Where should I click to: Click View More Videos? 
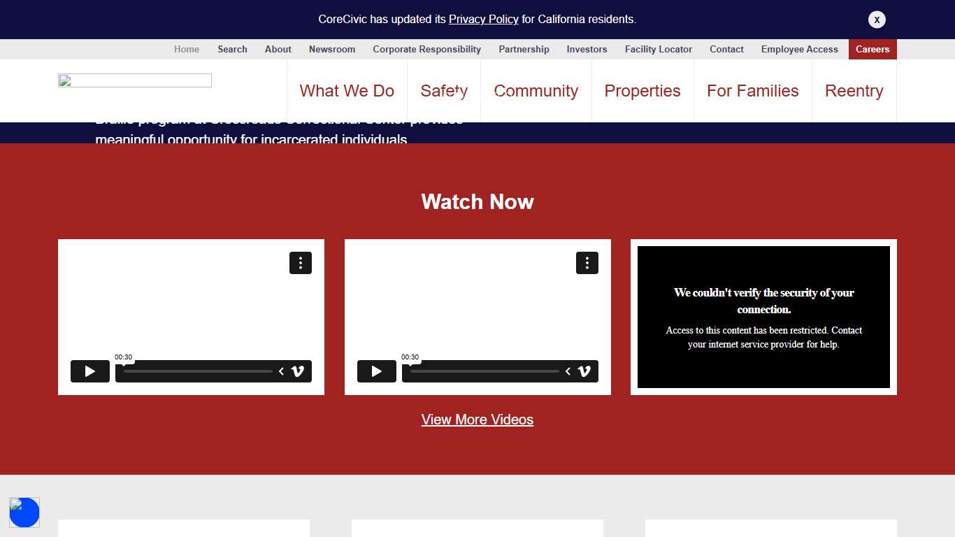coord(477,420)
